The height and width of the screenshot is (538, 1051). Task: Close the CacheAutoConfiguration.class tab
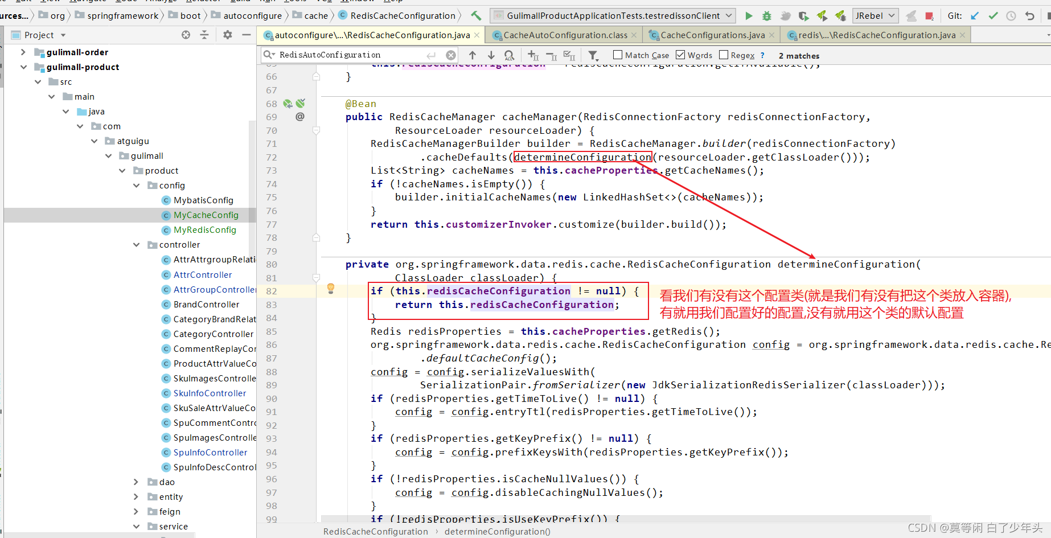pyautogui.click(x=634, y=35)
